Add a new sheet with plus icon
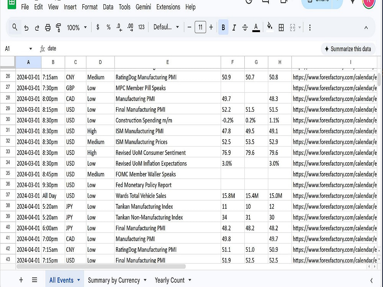Viewport: 383px width, 287px height. coord(21,280)
